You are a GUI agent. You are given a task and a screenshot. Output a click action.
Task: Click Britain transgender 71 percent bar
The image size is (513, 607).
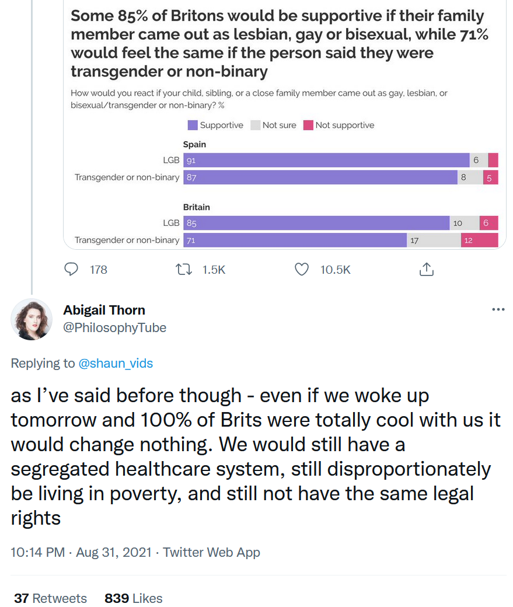click(295, 240)
